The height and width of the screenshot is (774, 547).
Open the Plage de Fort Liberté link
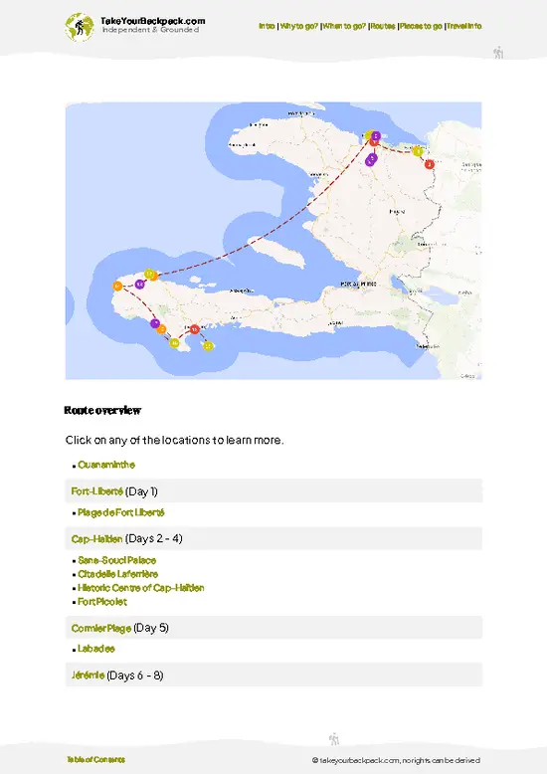click(121, 512)
